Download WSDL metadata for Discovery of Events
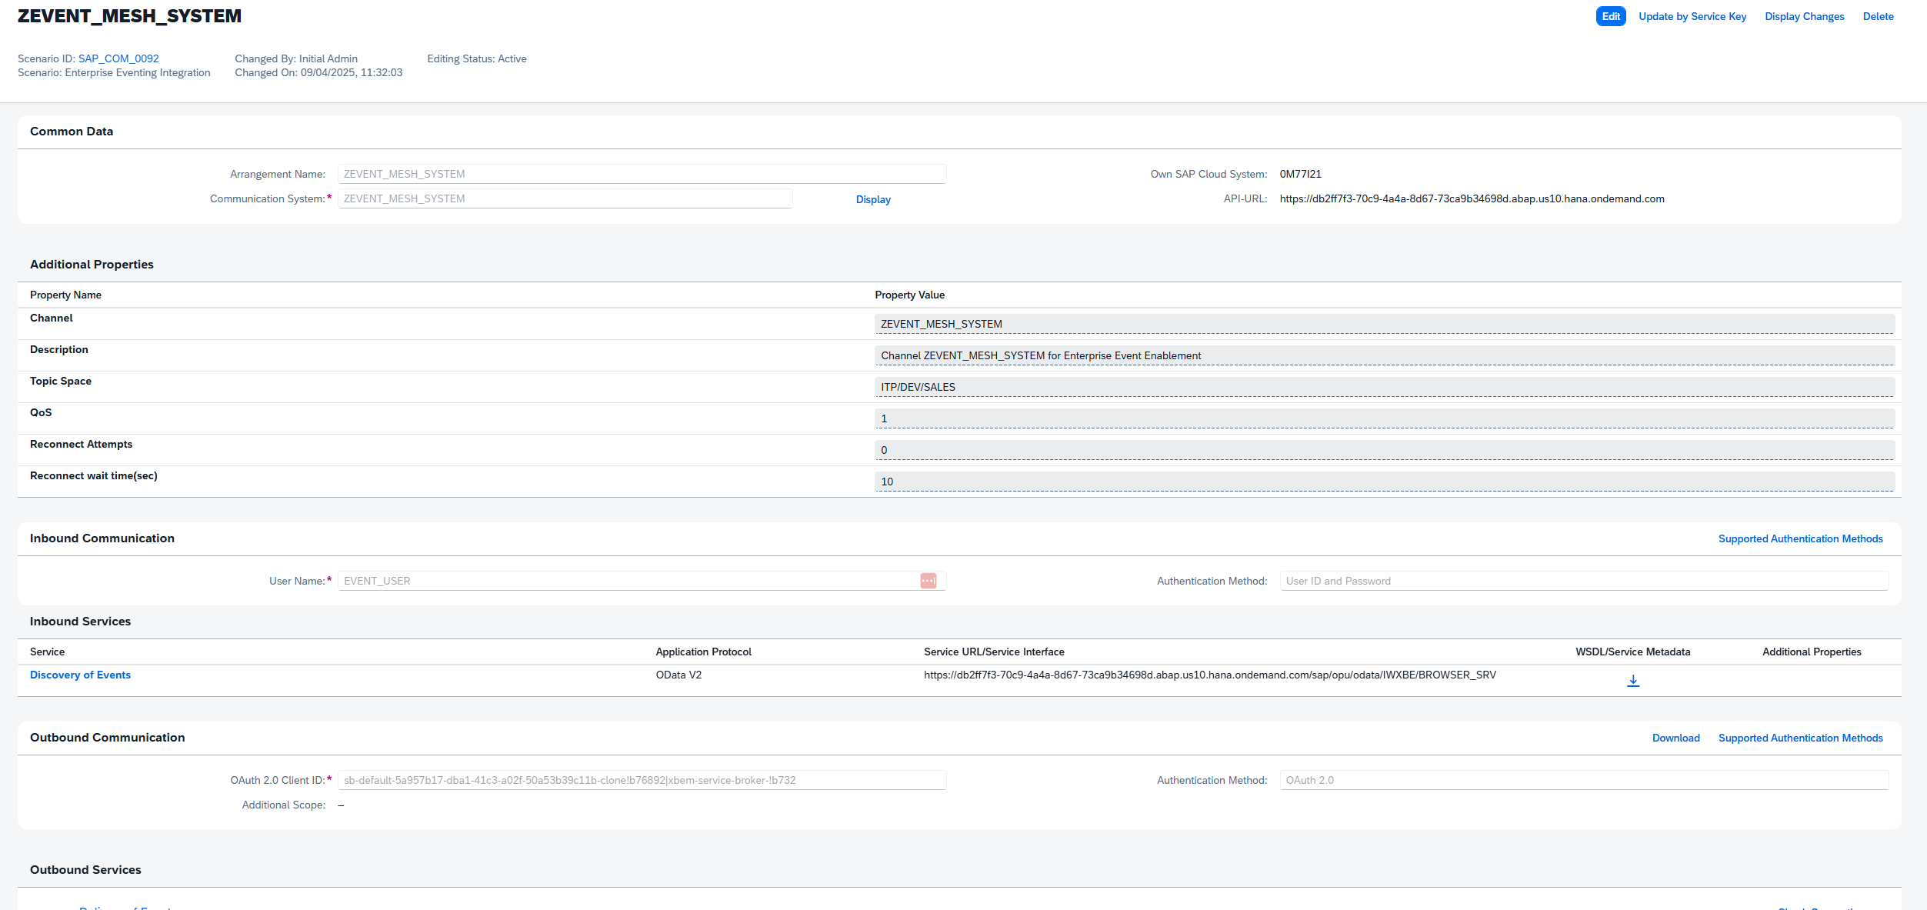Viewport: 1927px width, 910px height. pos(1632,681)
